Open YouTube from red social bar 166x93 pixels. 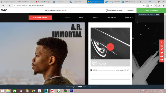pos(162,60)
